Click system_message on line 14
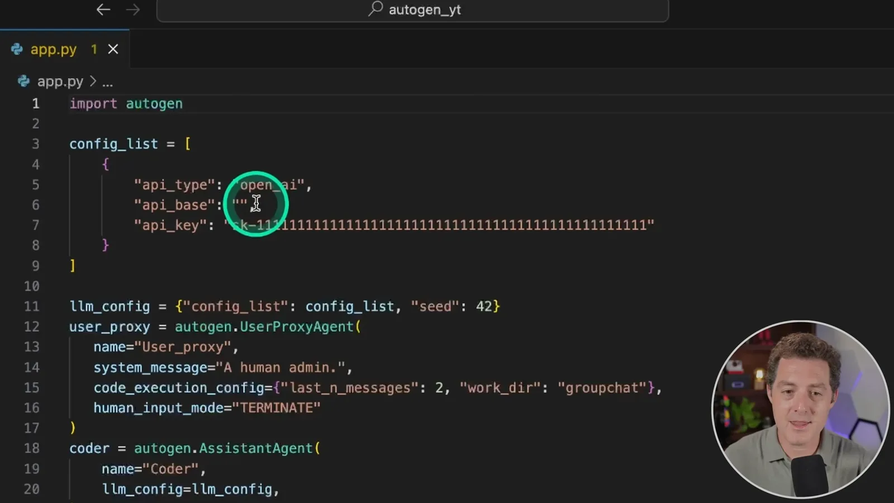 (x=150, y=368)
